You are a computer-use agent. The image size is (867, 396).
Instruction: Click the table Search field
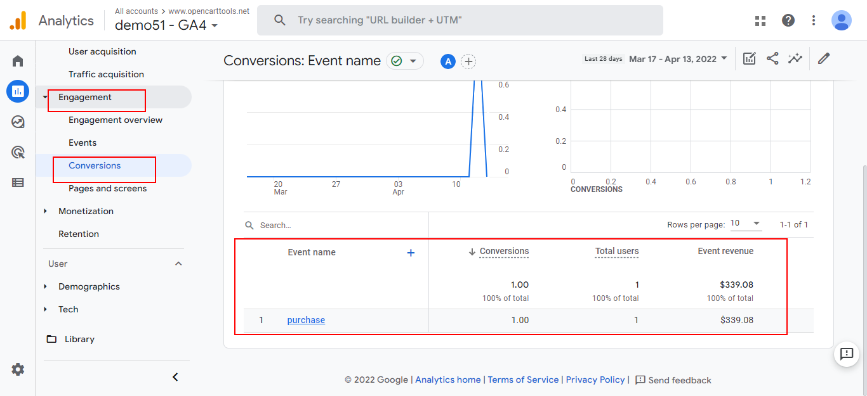336,226
